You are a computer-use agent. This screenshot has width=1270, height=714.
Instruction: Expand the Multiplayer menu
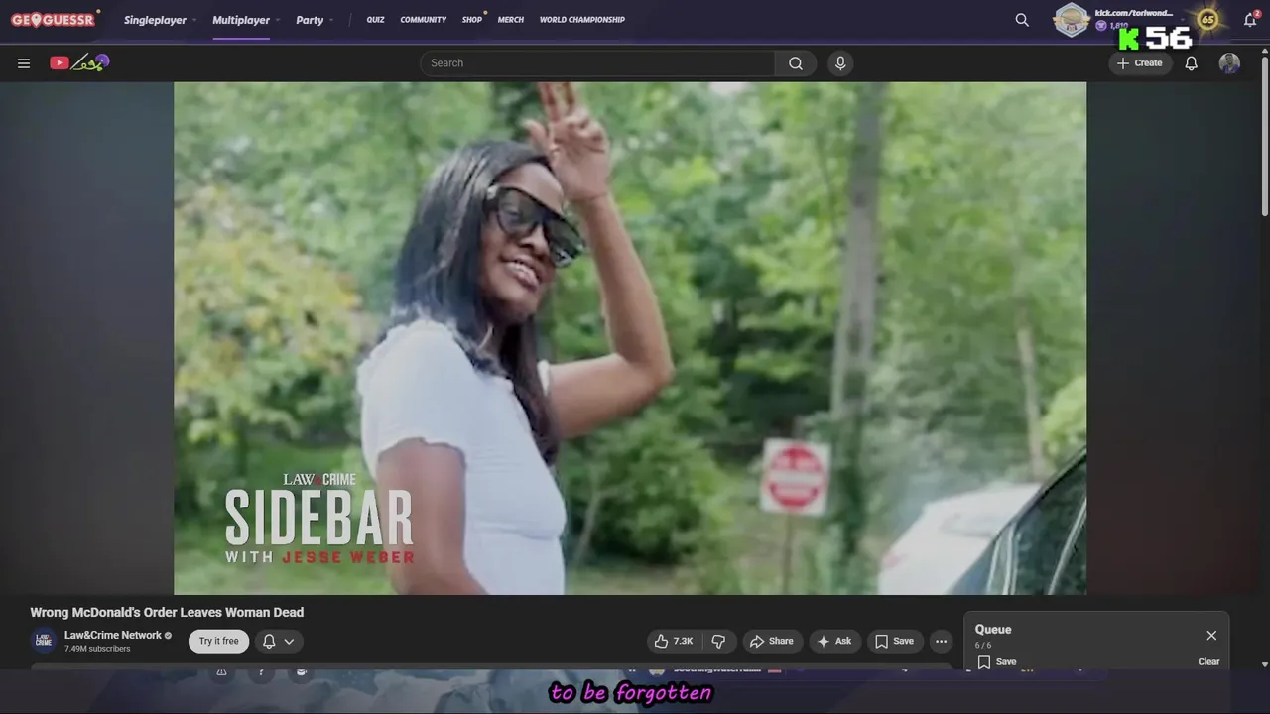(245, 20)
